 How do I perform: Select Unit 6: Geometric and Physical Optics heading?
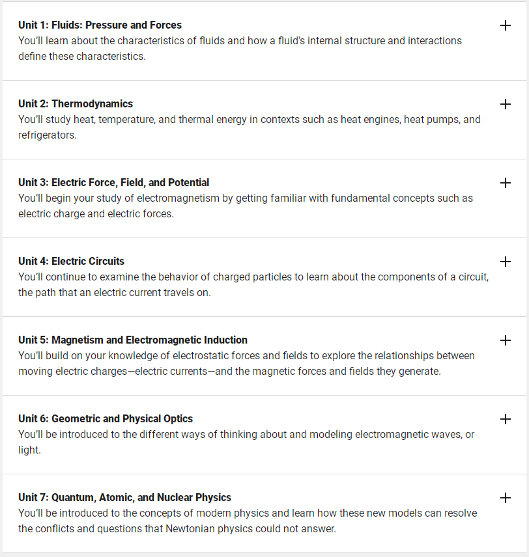point(106,419)
